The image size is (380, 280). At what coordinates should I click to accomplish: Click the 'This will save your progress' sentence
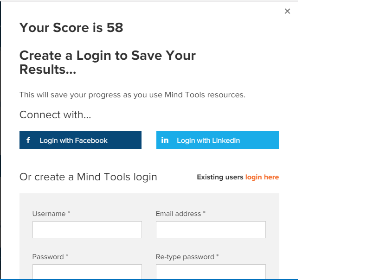pos(132,95)
